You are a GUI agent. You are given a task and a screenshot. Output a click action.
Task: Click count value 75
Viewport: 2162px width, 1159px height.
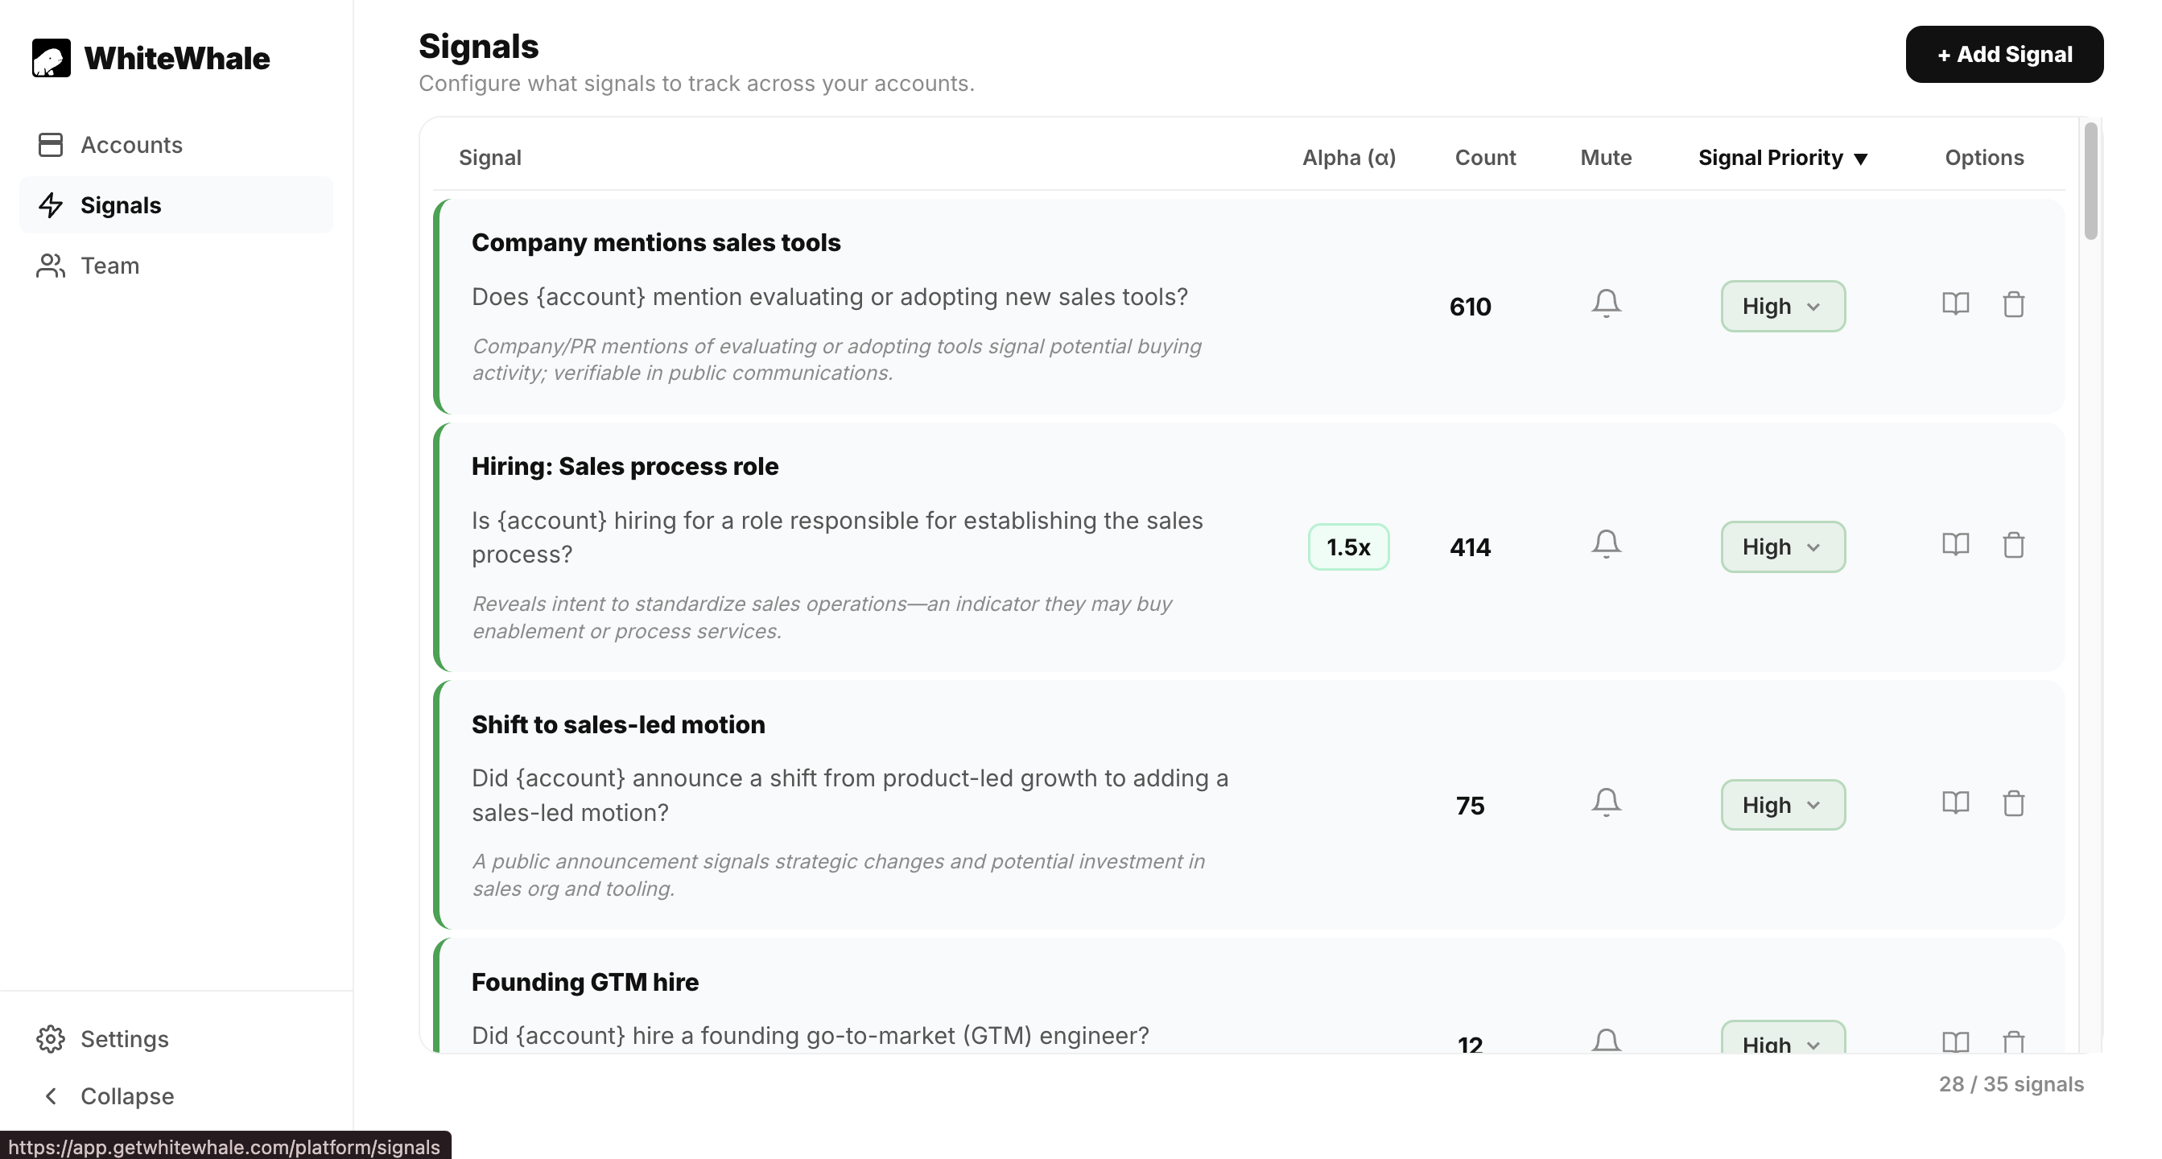[1470, 806]
